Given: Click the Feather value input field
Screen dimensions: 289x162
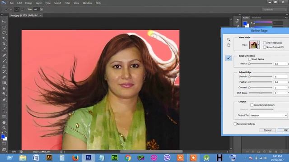Looking at the screenshot, I should [x=281, y=82].
